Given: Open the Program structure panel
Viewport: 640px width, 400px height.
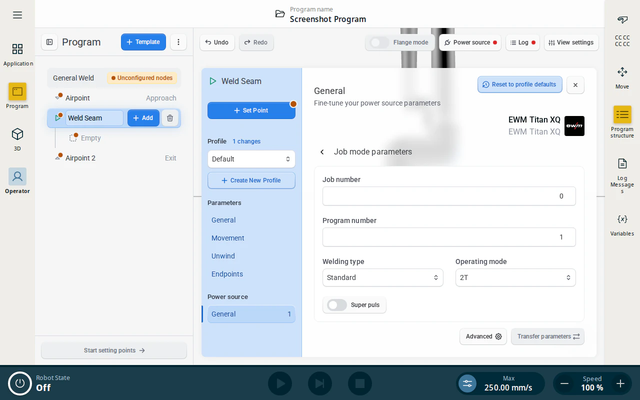Looking at the screenshot, I should click(622, 121).
